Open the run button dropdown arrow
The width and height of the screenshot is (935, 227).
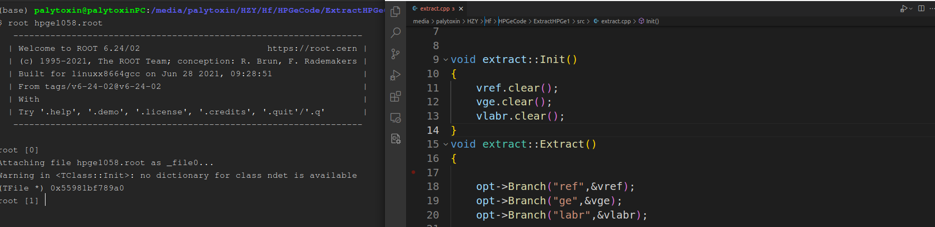pyautogui.click(x=911, y=8)
